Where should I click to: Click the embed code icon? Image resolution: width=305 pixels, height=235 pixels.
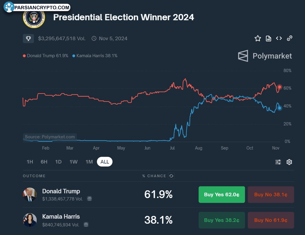click(x=279, y=38)
